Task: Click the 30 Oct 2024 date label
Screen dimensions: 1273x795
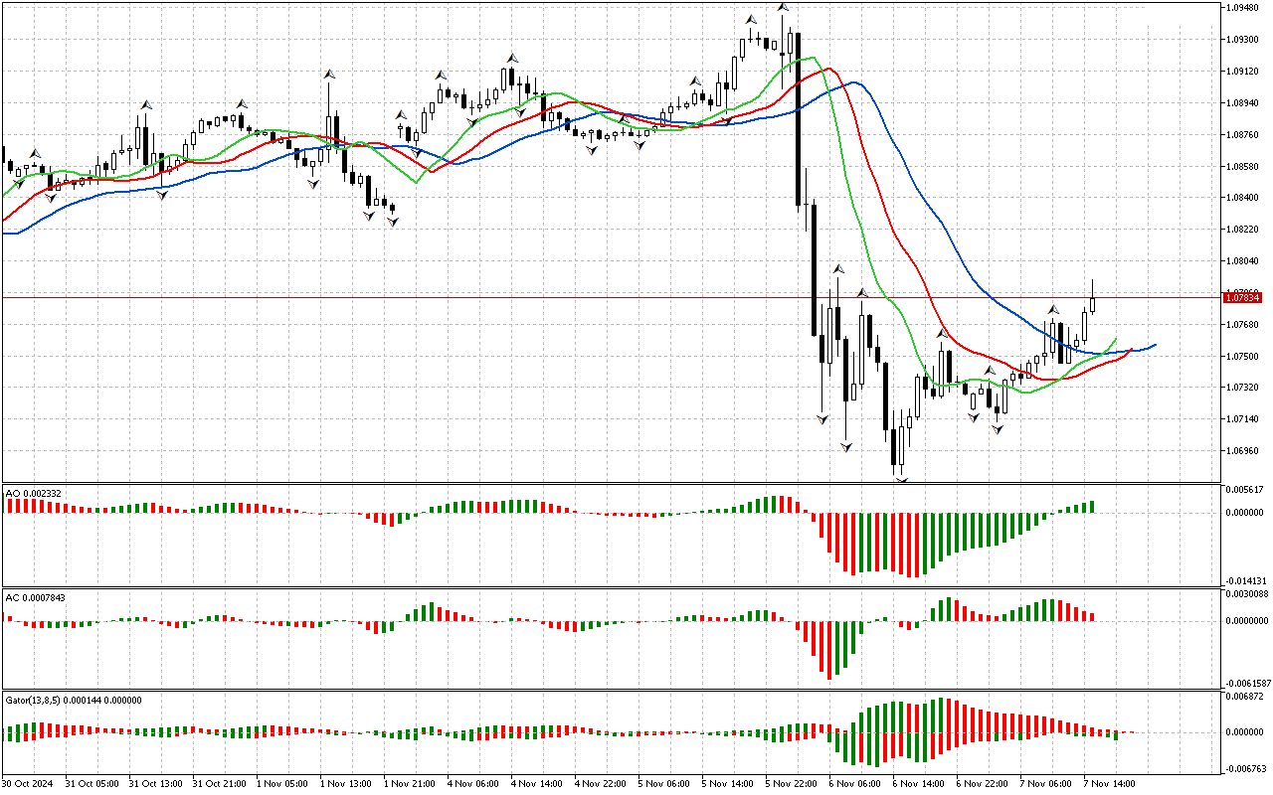Action: 27,784
